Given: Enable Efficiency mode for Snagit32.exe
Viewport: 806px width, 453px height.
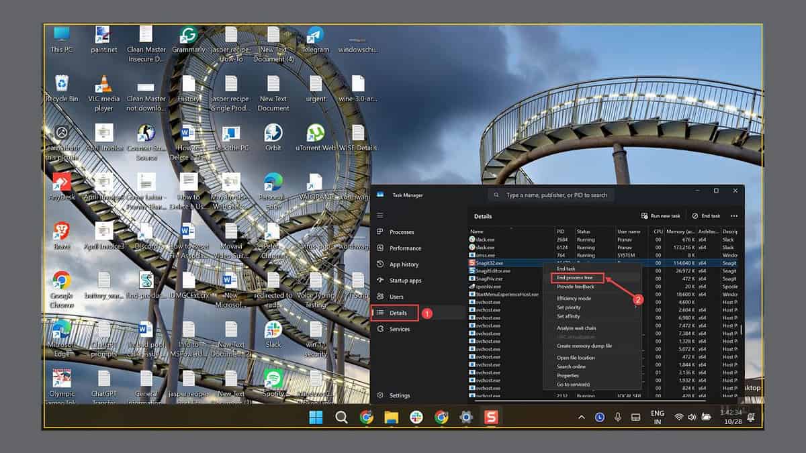Looking at the screenshot, I should click(574, 298).
